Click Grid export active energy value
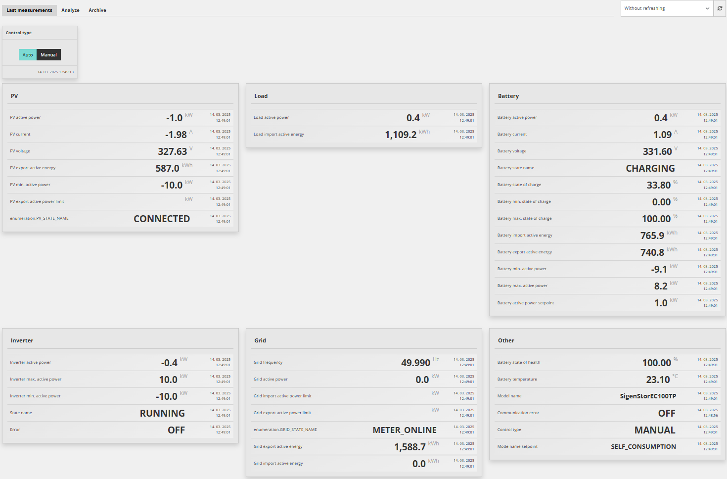 [x=409, y=447]
